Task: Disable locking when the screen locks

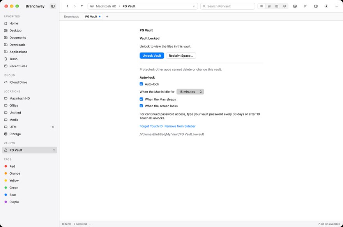Action: click(x=141, y=106)
